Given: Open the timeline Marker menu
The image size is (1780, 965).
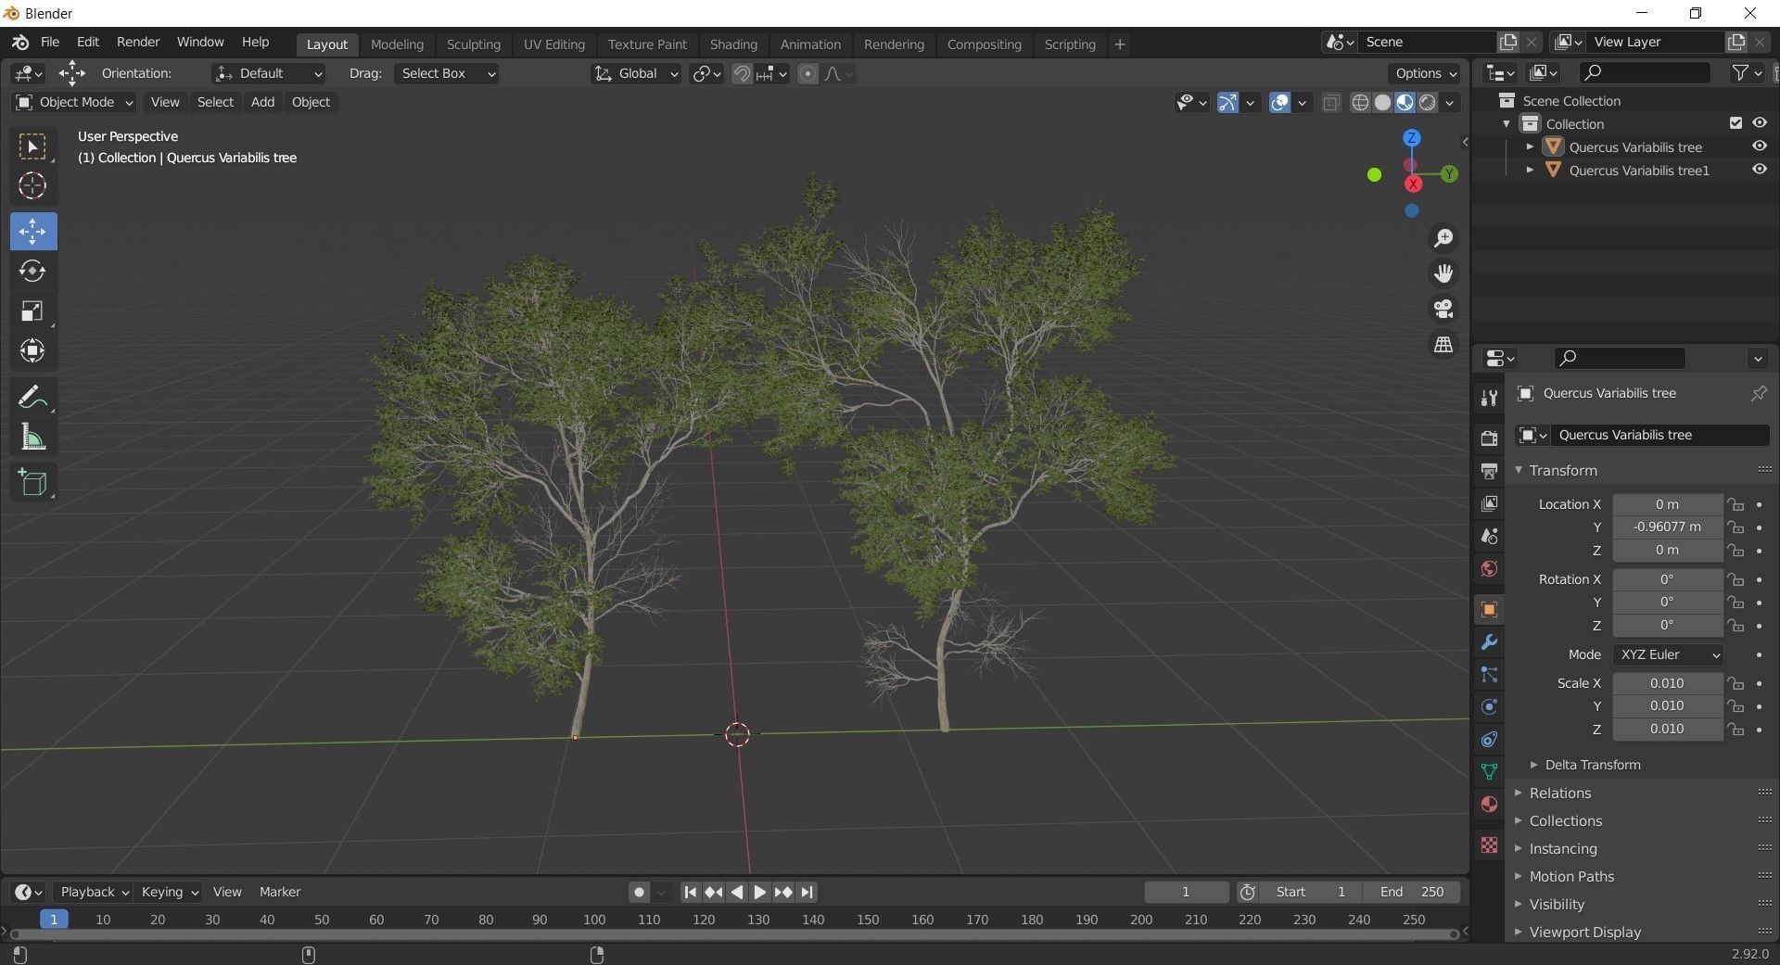Looking at the screenshot, I should tap(280, 892).
